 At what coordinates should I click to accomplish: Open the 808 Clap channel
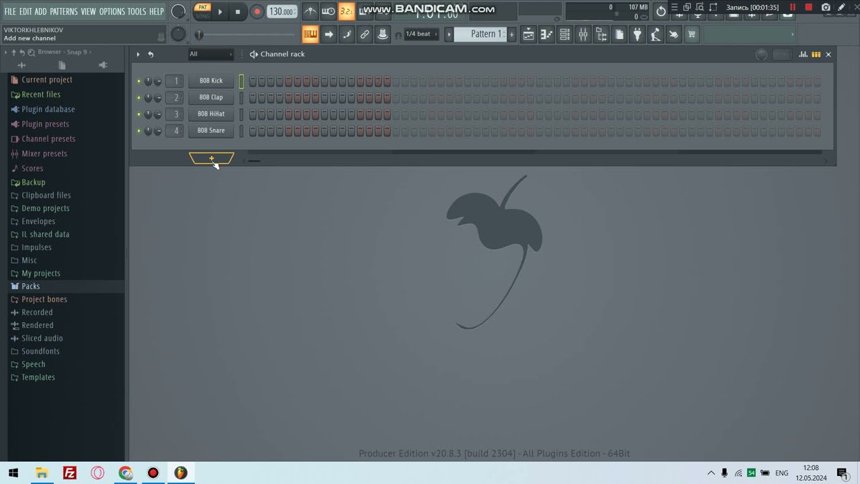click(211, 97)
